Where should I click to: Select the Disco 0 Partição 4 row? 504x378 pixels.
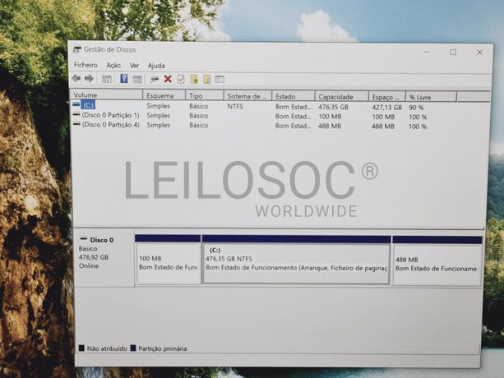[x=110, y=126]
